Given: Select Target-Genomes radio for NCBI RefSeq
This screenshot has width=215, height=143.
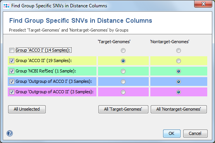Looking at the screenshot, I should tap(123, 71).
